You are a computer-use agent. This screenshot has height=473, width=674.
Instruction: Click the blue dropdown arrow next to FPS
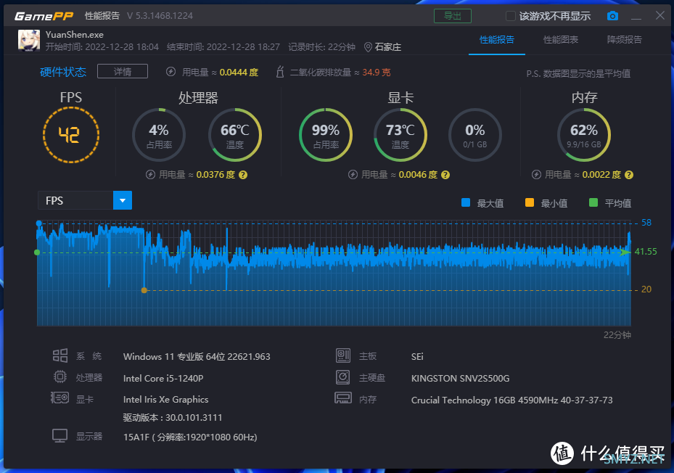pyautogui.click(x=123, y=200)
